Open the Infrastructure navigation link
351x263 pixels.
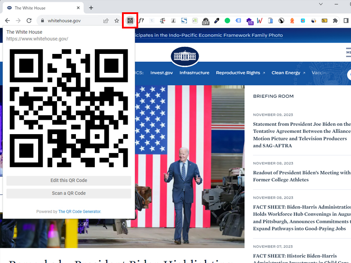coord(194,73)
